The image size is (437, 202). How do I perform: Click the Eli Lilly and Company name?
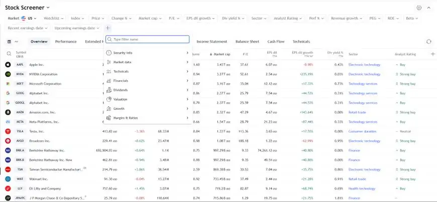pyautogui.click(x=45, y=188)
